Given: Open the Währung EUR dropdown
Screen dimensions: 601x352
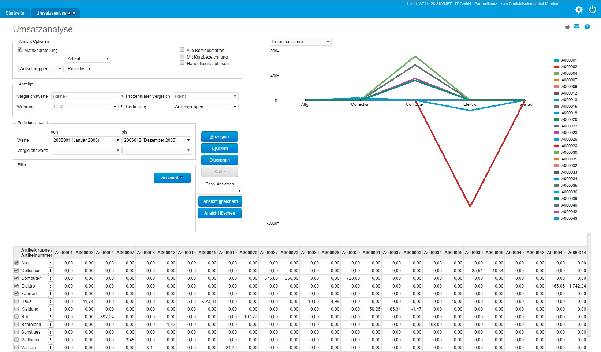Looking at the screenshot, I should coord(85,107).
